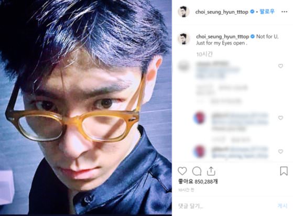Screen dimensions: 293x216
Task: View the 좋아요 850,288개 likes list
Action: point(198,181)
